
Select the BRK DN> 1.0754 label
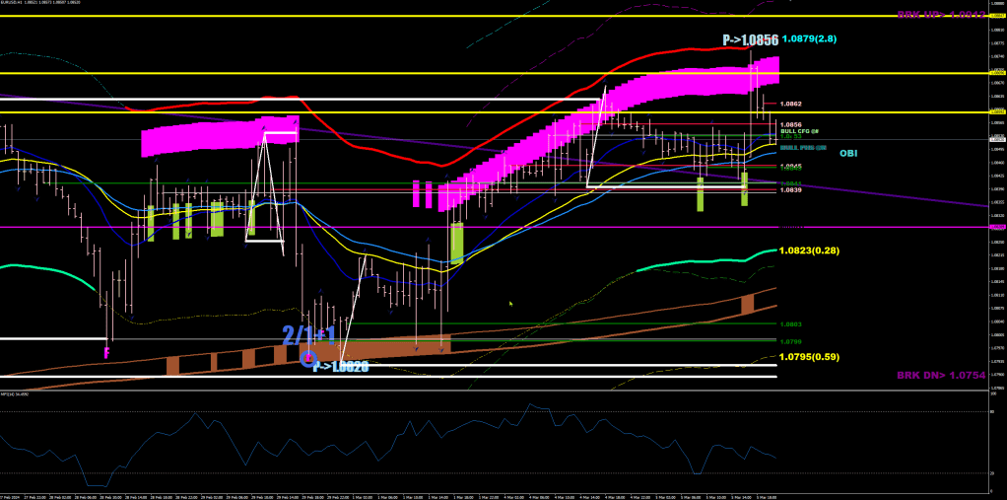(940, 375)
